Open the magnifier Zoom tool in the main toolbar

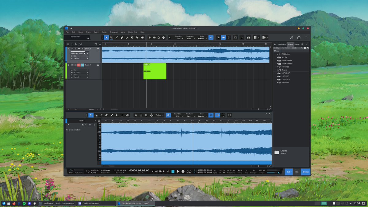coord(159,37)
